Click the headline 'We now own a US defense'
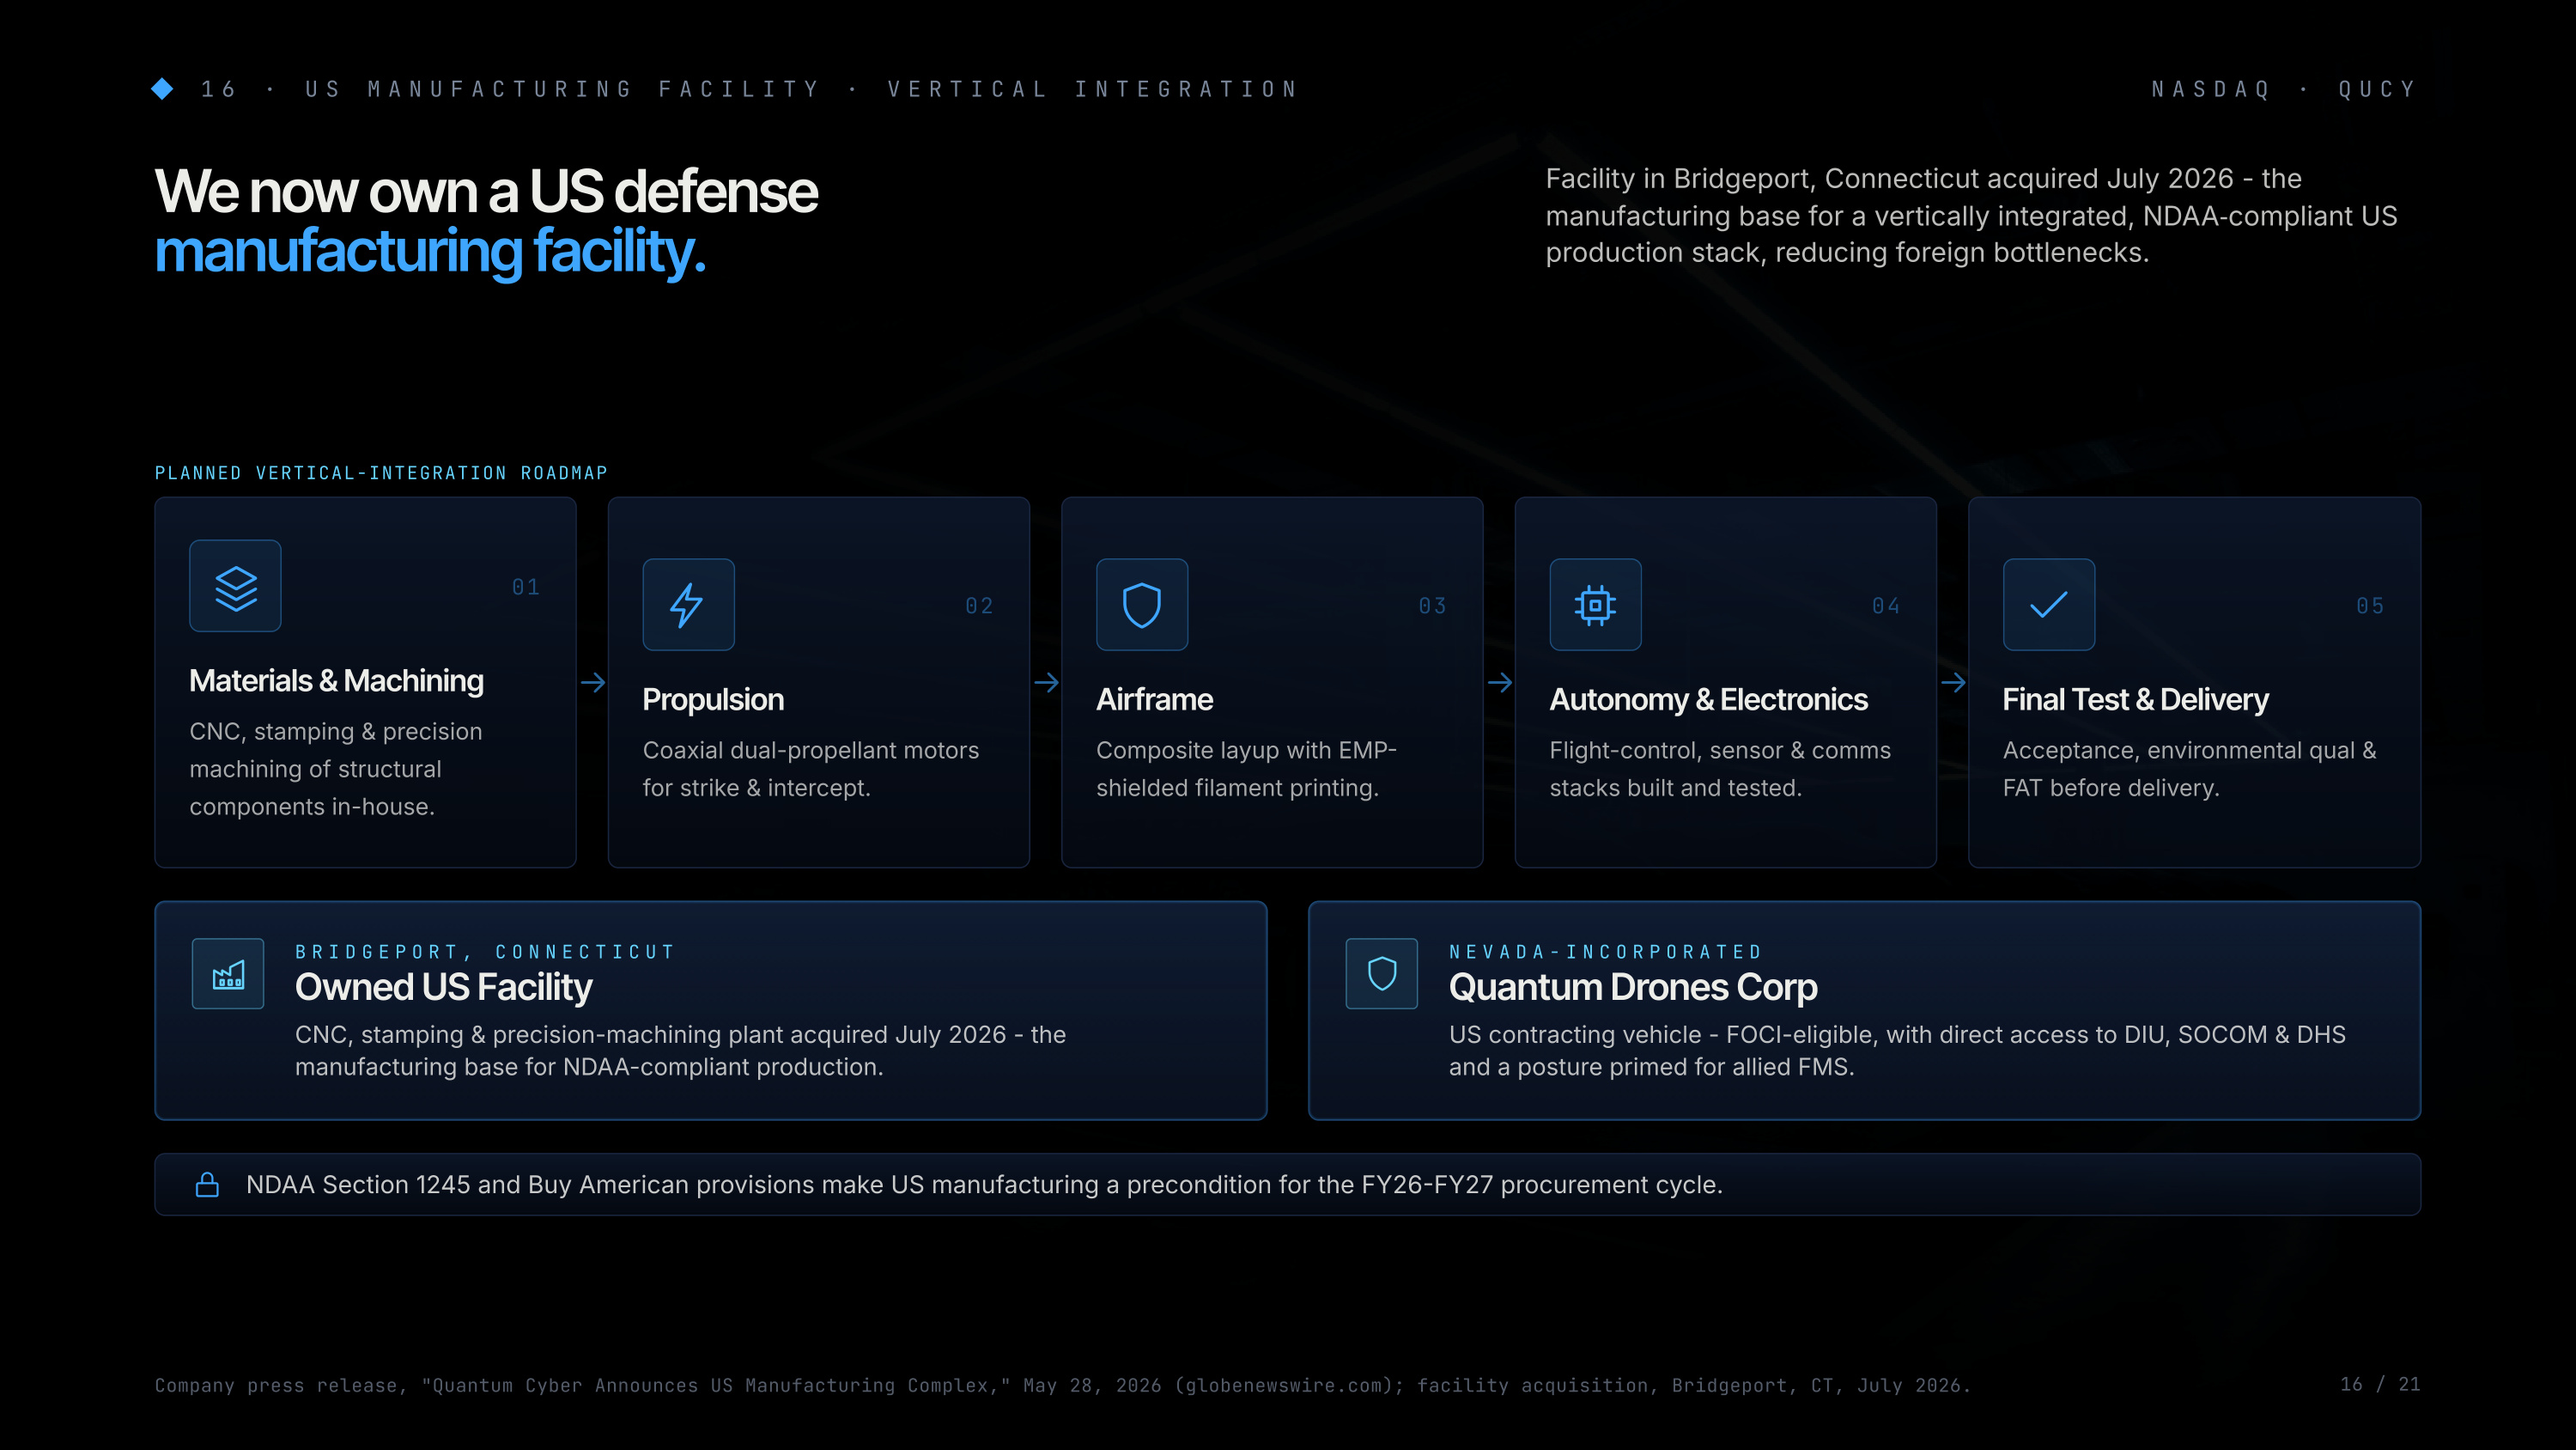 tap(486, 190)
